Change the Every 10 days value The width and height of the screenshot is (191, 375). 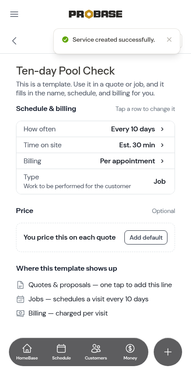pyautogui.click(x=133, y=129)
